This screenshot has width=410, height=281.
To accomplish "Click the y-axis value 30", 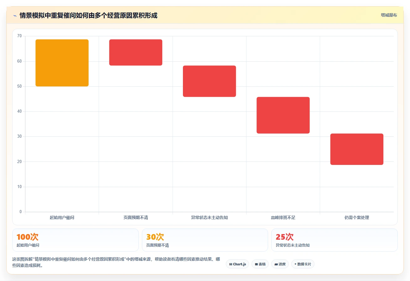I will point(19,136).
